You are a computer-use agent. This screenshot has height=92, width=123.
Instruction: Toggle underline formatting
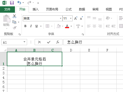(36, 26)
